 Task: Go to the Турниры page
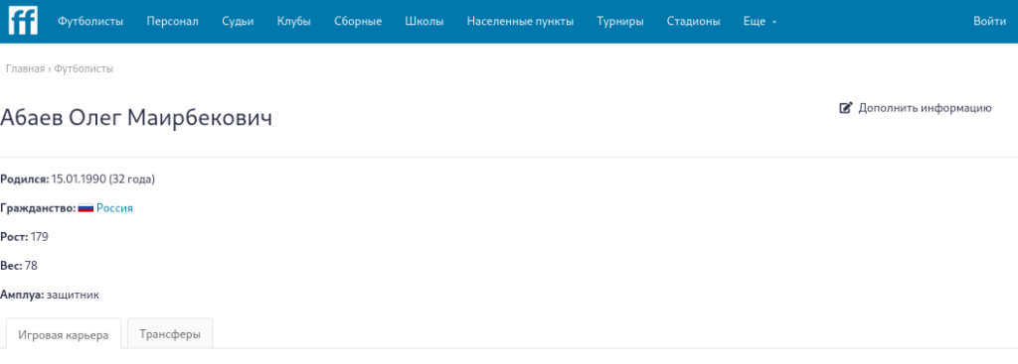tap(620, 22)
